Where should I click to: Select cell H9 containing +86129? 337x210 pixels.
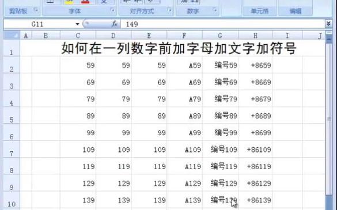point(255,183)
